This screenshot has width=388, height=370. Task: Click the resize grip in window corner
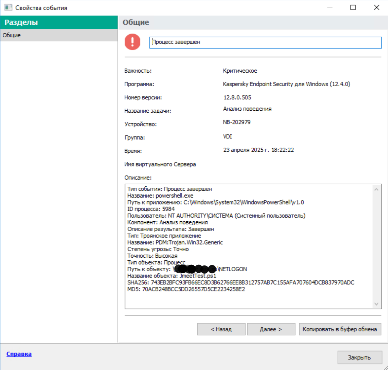[385, 367]
